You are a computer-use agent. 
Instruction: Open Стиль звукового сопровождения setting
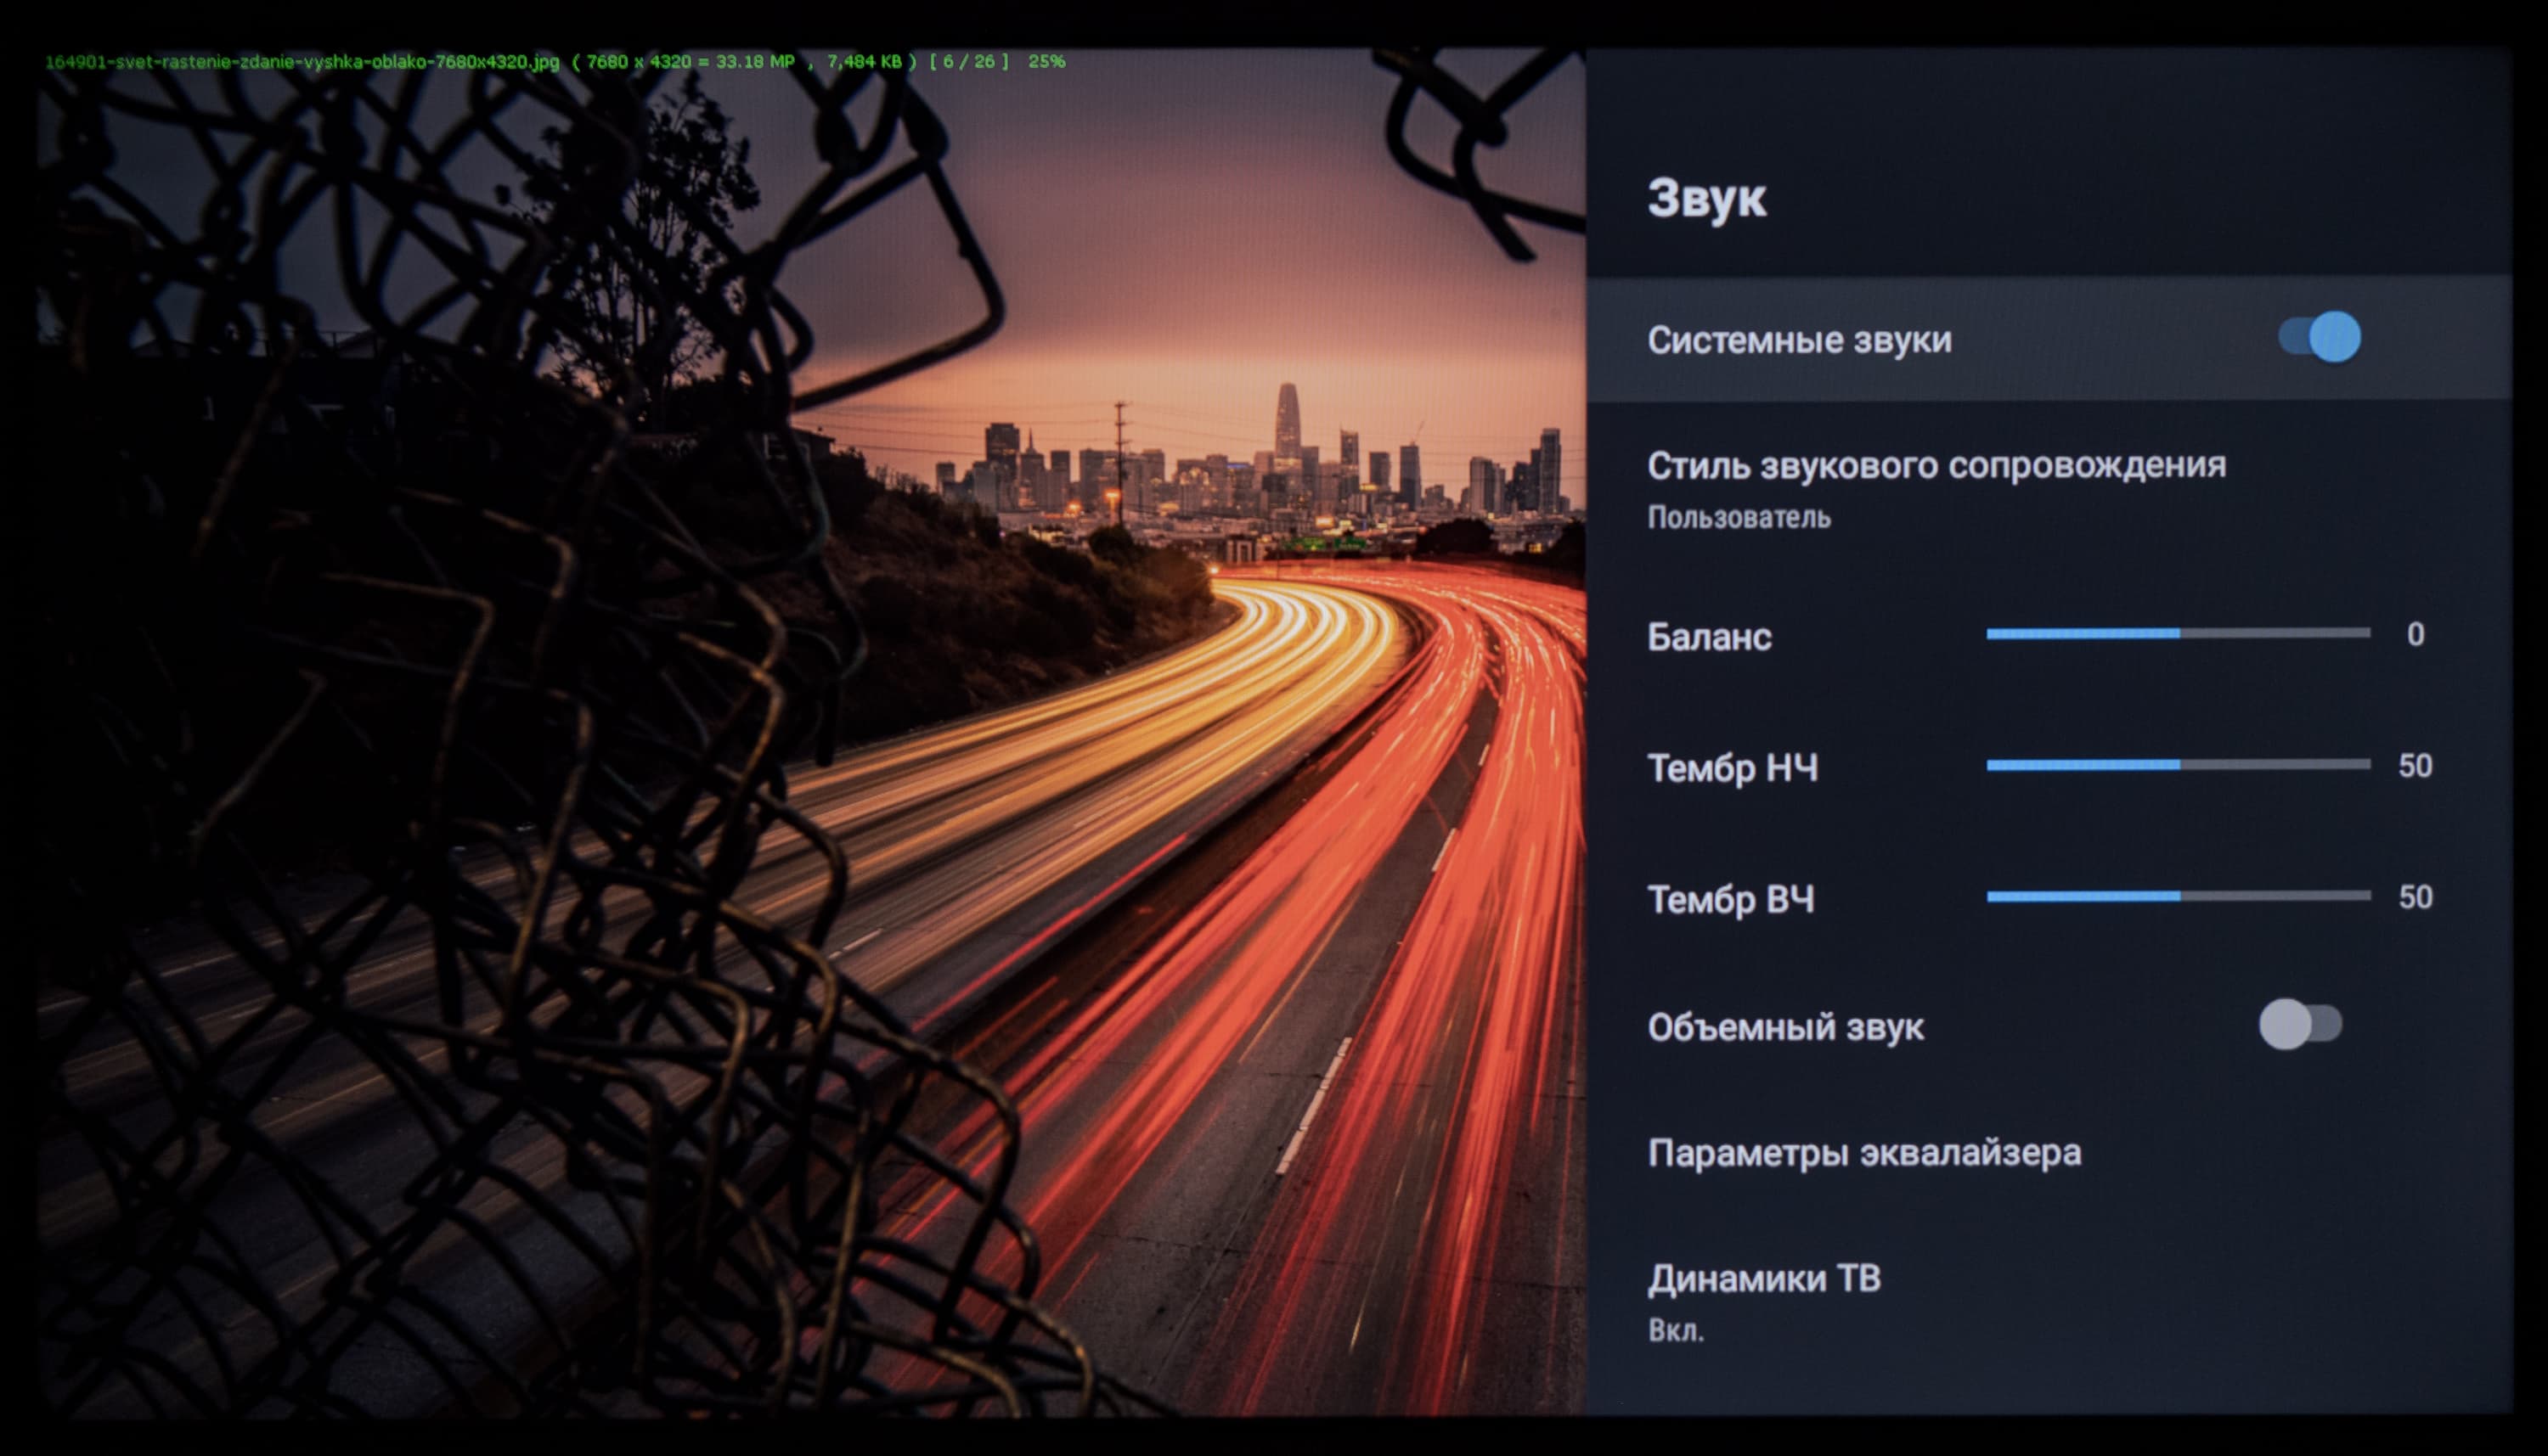[x=1935, y=465]
